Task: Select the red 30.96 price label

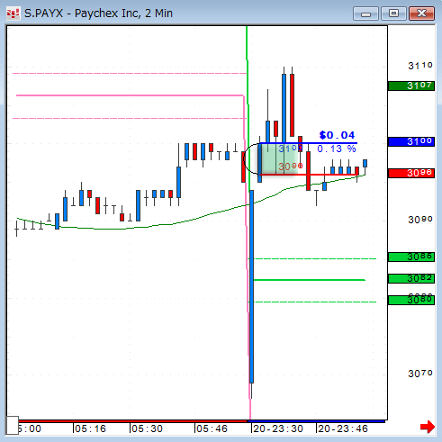Action: point(411,173)
